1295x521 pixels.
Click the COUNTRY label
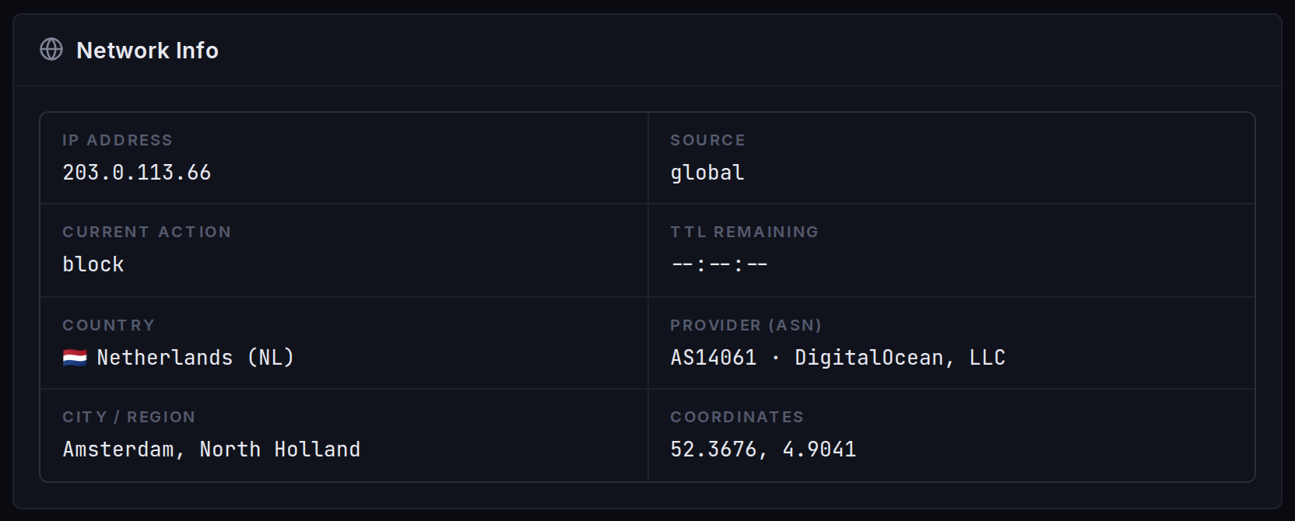109,325
